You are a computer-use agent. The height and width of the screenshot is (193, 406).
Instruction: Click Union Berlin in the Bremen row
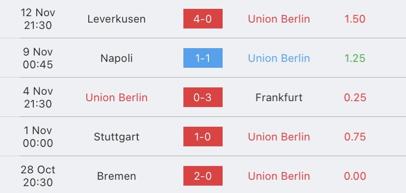(279, 176)
